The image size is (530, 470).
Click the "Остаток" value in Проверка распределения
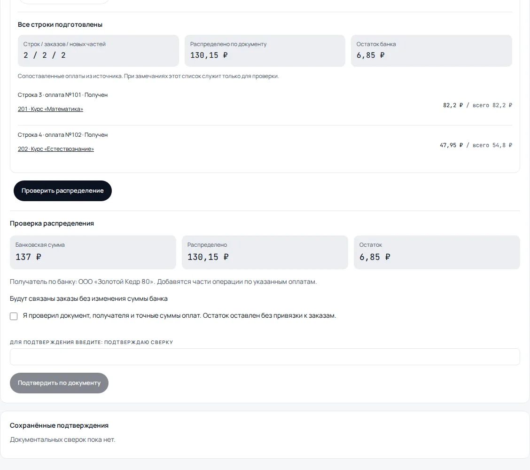click(x=374, y=257)
